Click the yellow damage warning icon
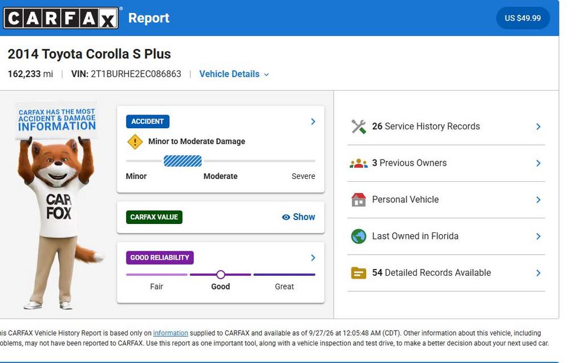The height and width of the screenshot is (363, 584). coord(135,141)
